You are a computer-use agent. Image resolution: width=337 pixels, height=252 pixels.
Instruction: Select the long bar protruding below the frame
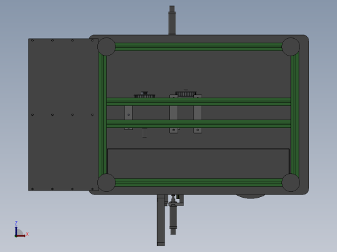(x=161, y=220)
